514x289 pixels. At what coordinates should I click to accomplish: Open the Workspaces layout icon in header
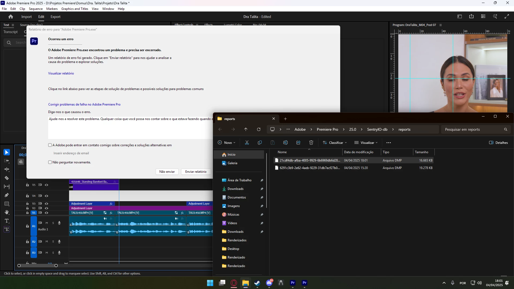[460, 17]
